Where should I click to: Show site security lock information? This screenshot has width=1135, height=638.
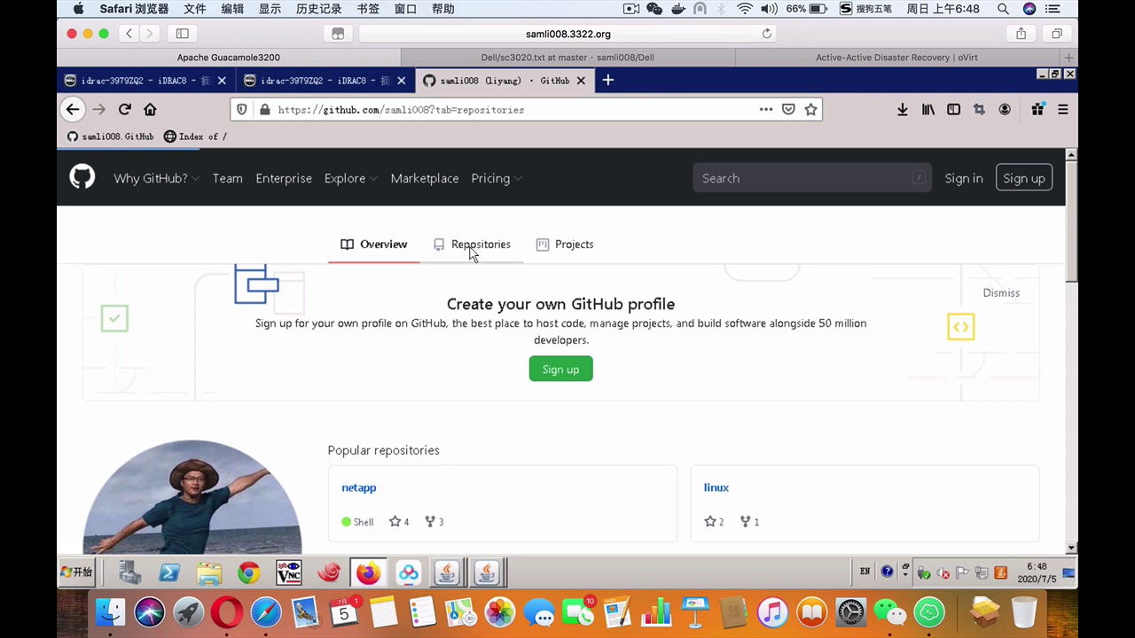[x=264, y=110]
